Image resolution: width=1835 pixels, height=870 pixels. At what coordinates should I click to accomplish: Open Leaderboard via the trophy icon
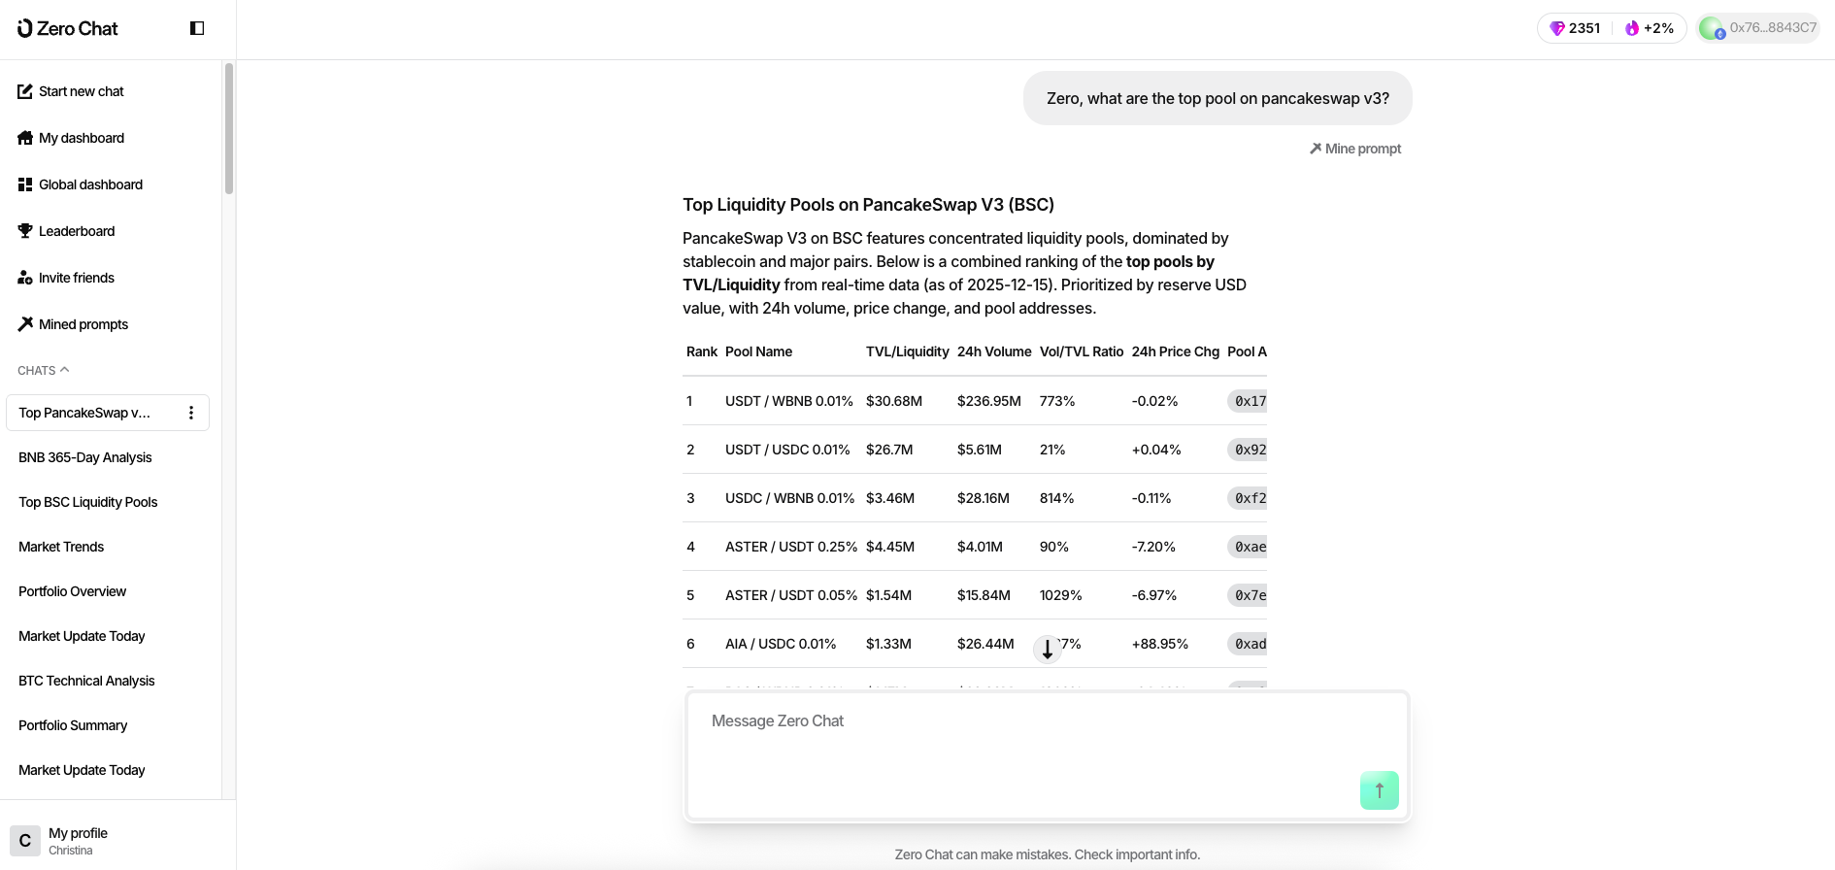point(24,230)
